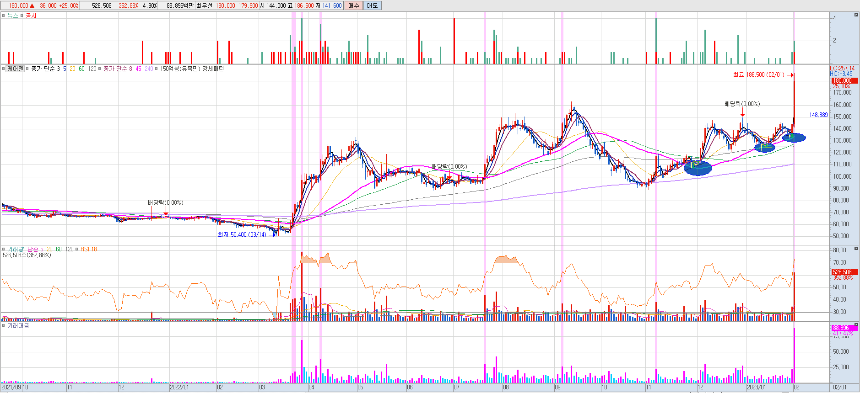Click the 148,389 horizontal line price label

(818, 115)
